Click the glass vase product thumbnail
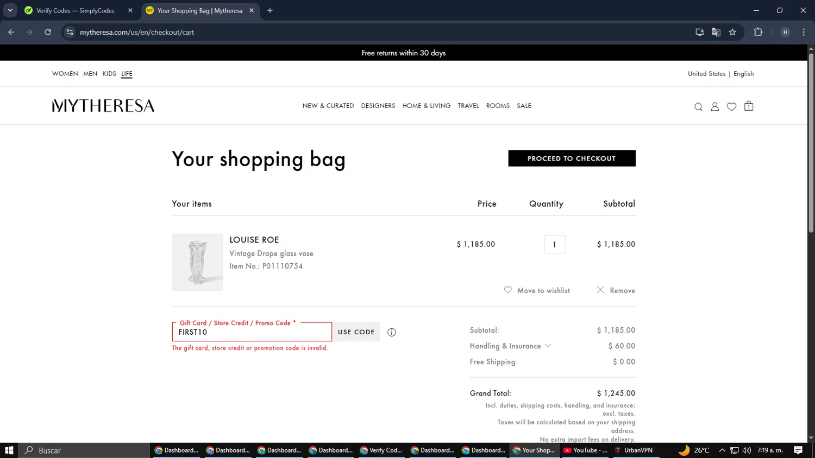Screen dimensions: 815x458 point(197,262)
